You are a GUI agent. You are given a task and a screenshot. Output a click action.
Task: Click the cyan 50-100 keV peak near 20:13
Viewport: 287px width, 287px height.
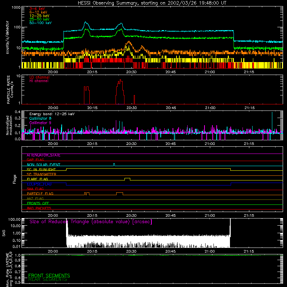click(x=85, y=22)
